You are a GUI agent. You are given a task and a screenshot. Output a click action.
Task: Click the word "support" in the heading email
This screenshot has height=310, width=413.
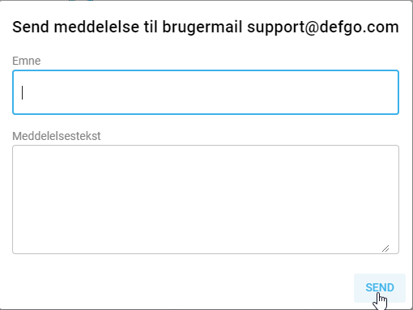pos(275,28)
